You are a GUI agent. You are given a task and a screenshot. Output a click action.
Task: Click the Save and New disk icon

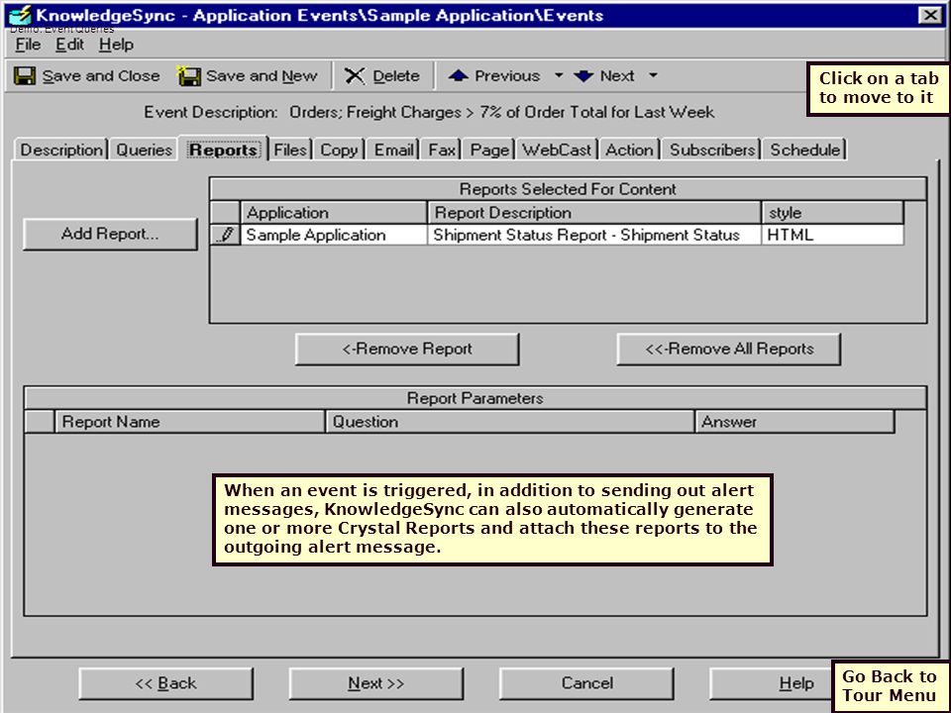click(x=188, y=76)
